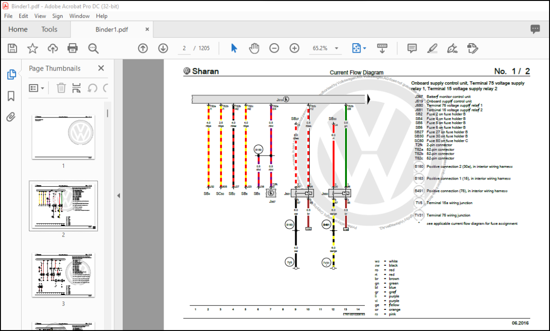Select the arrow Selection tool
Image resolution: width=550 pixels, height=331 pixels.
click(x=234, y=48)
